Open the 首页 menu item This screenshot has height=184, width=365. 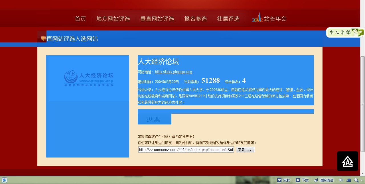click(x=80, y=19)
